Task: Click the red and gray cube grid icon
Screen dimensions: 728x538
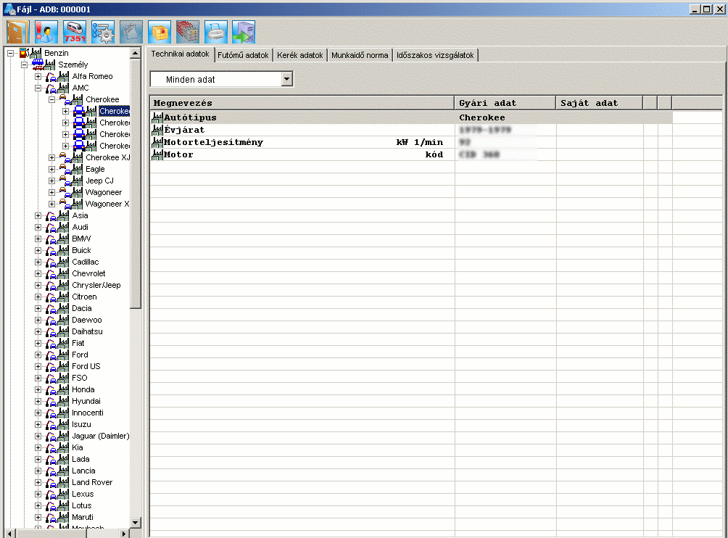Action: [x=187, y=32]
